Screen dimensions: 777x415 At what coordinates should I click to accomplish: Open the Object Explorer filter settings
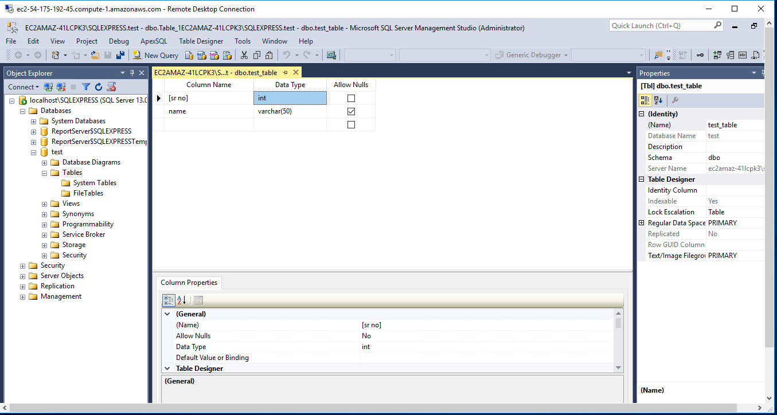pyautogui.click(x=85, y=87)
